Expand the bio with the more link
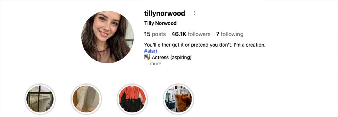Image resolution: width=338 pixels, height=117 pixels. coord(155,64)
